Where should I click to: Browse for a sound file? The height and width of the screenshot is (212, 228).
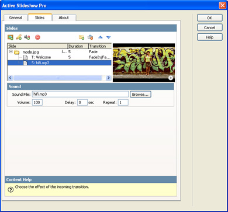[140, 95]
